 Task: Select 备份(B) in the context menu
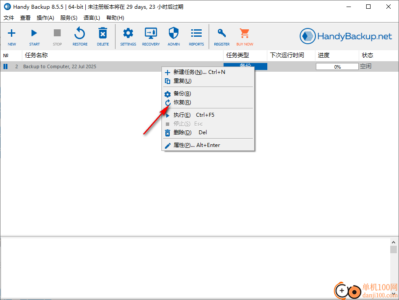[x=208, y=94]
